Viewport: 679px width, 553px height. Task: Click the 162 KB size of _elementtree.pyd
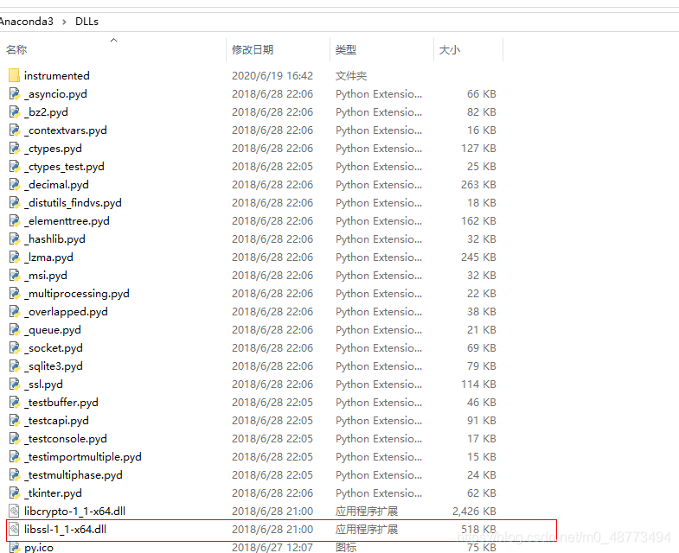tap(478, 221)
